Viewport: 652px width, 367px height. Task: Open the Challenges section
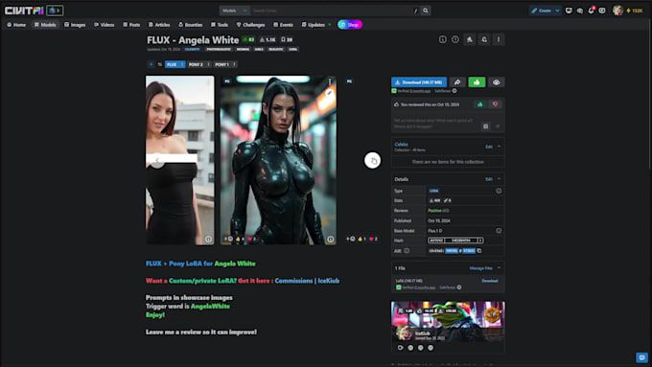point(251,25)
